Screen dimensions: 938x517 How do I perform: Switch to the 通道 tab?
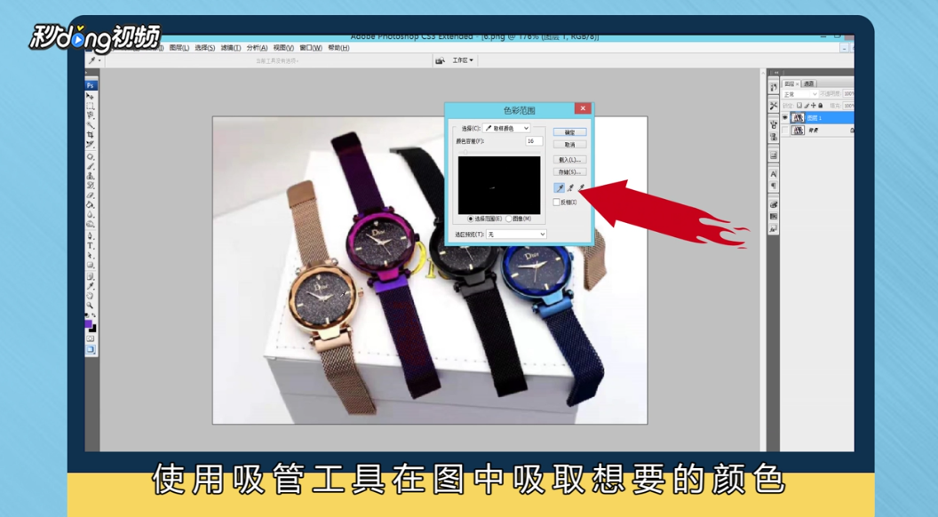[x=809, y=84]
